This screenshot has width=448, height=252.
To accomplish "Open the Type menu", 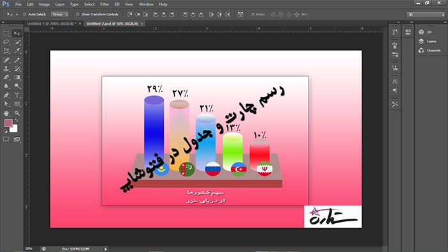I will point(74,4).
